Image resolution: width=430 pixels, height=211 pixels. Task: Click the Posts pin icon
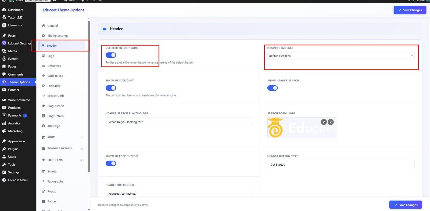click(x=4, y=35)
